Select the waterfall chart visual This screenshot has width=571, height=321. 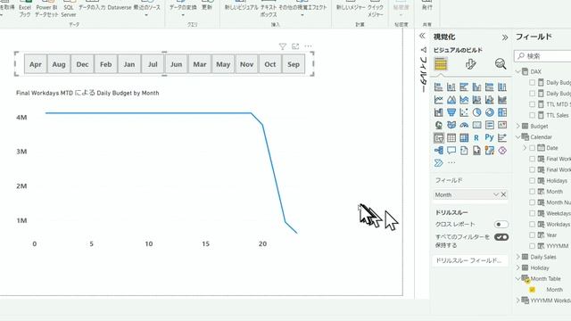[438, 112]
